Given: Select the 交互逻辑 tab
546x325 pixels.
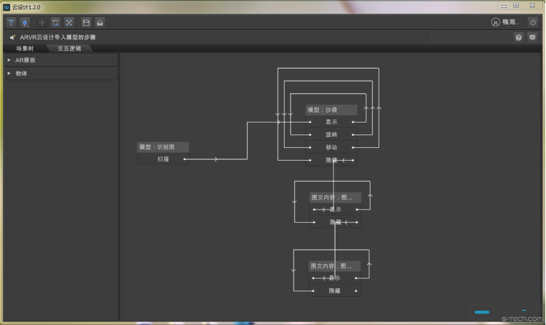Looking at the screenshot, I should click(x=69, y=48).
